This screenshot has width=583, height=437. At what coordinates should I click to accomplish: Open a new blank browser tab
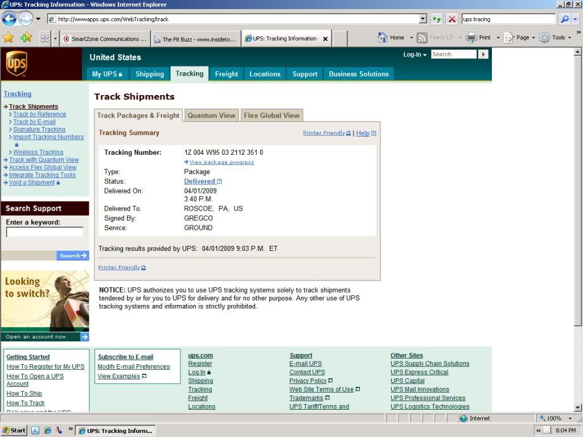point(339,39)
